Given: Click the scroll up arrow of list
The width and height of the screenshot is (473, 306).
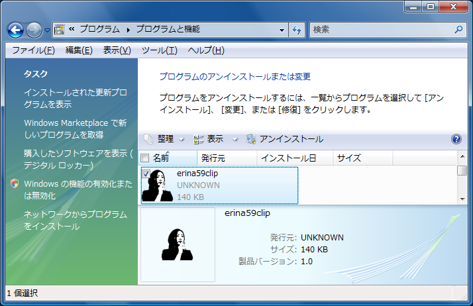Looking at the screenshot, I should coord(462,156).
